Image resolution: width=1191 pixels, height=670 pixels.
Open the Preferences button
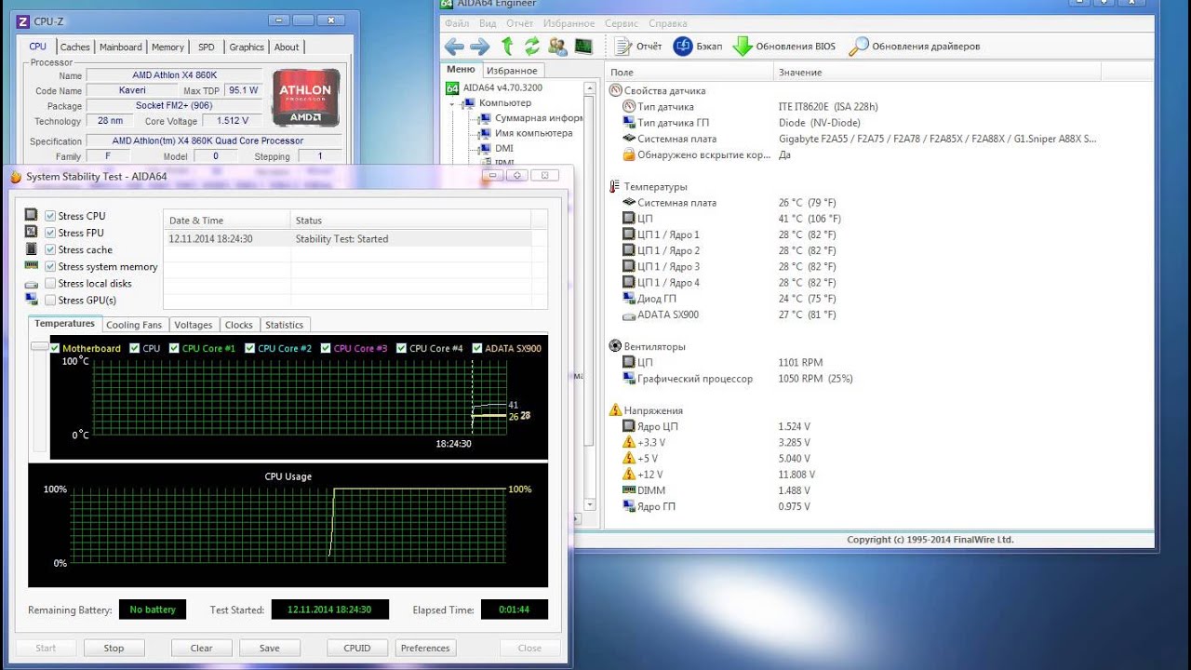[425, 648]
